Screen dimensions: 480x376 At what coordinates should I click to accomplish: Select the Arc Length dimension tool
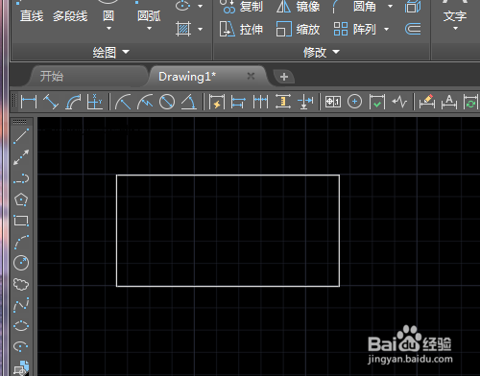tap(73, 102)
